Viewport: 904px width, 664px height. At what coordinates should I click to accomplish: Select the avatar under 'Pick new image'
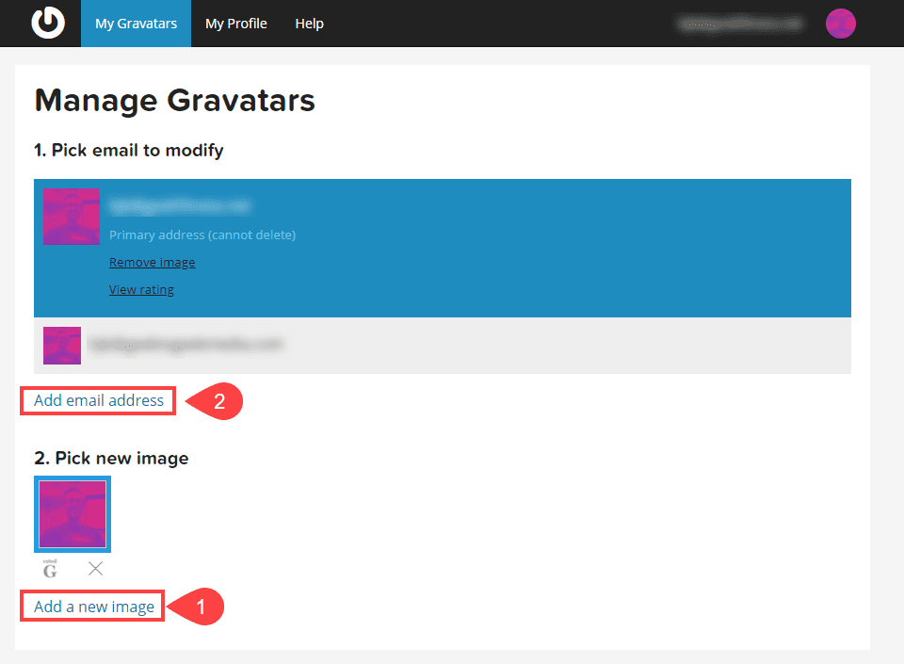point(72,513)
